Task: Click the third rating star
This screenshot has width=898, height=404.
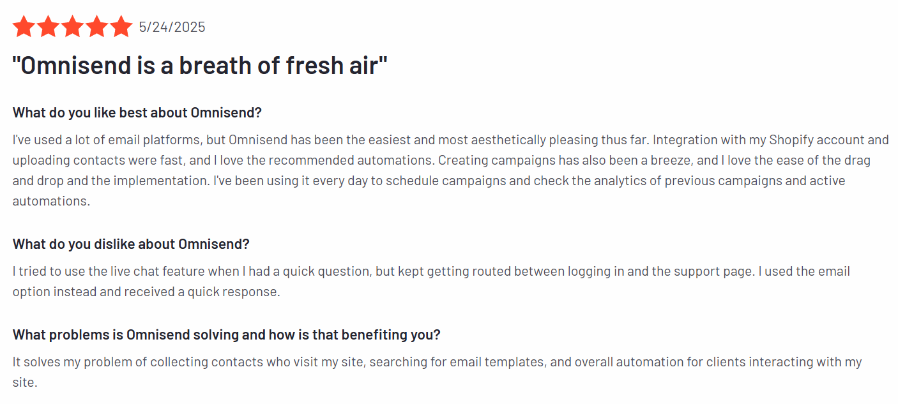Action: (72, 27)
